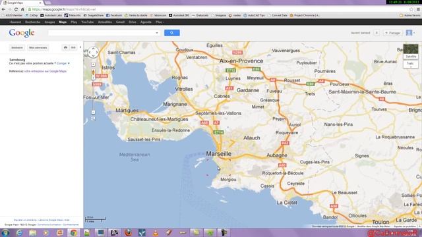Click the Partager button
This screenshot has width=422, height=237.
[393, 33]
